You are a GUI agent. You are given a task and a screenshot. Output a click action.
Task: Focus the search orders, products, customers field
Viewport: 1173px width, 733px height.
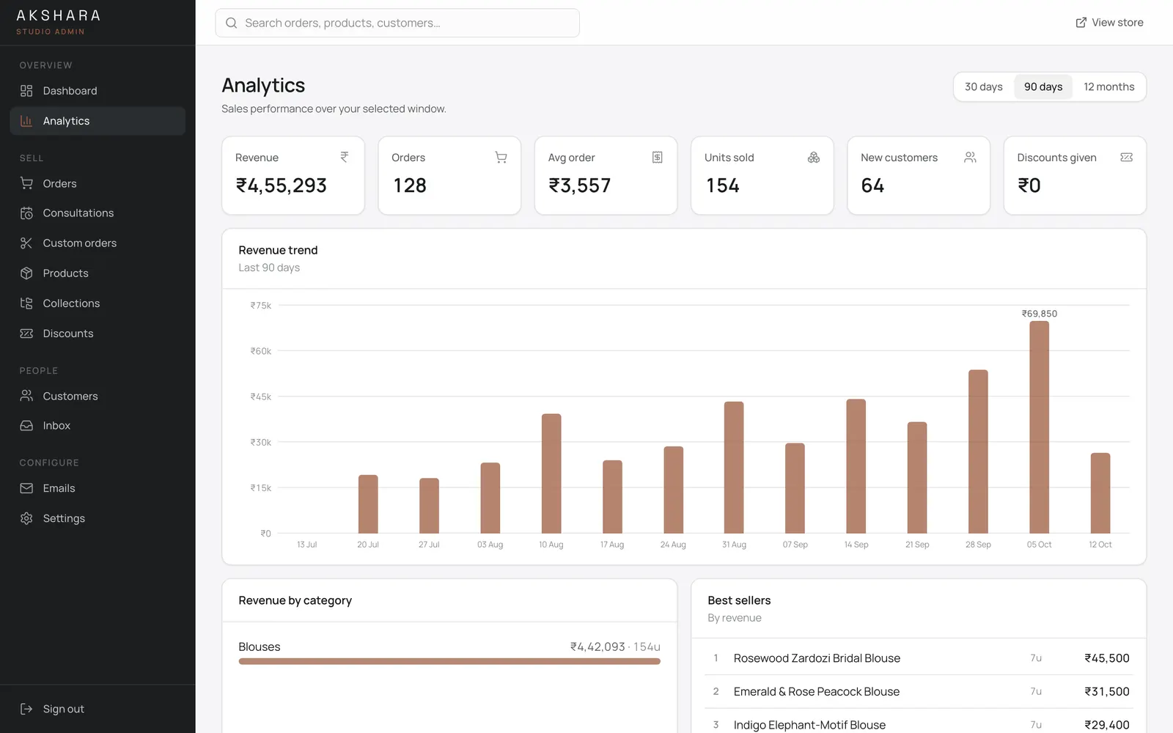tap(397, 23)
